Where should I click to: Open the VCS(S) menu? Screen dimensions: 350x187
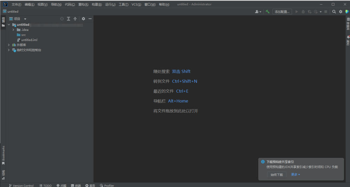coord(136,5)
